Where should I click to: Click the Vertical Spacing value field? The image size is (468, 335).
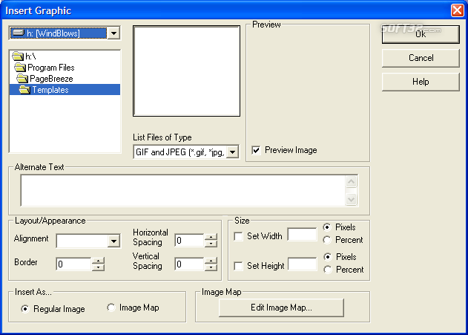(x=189, y=264)
